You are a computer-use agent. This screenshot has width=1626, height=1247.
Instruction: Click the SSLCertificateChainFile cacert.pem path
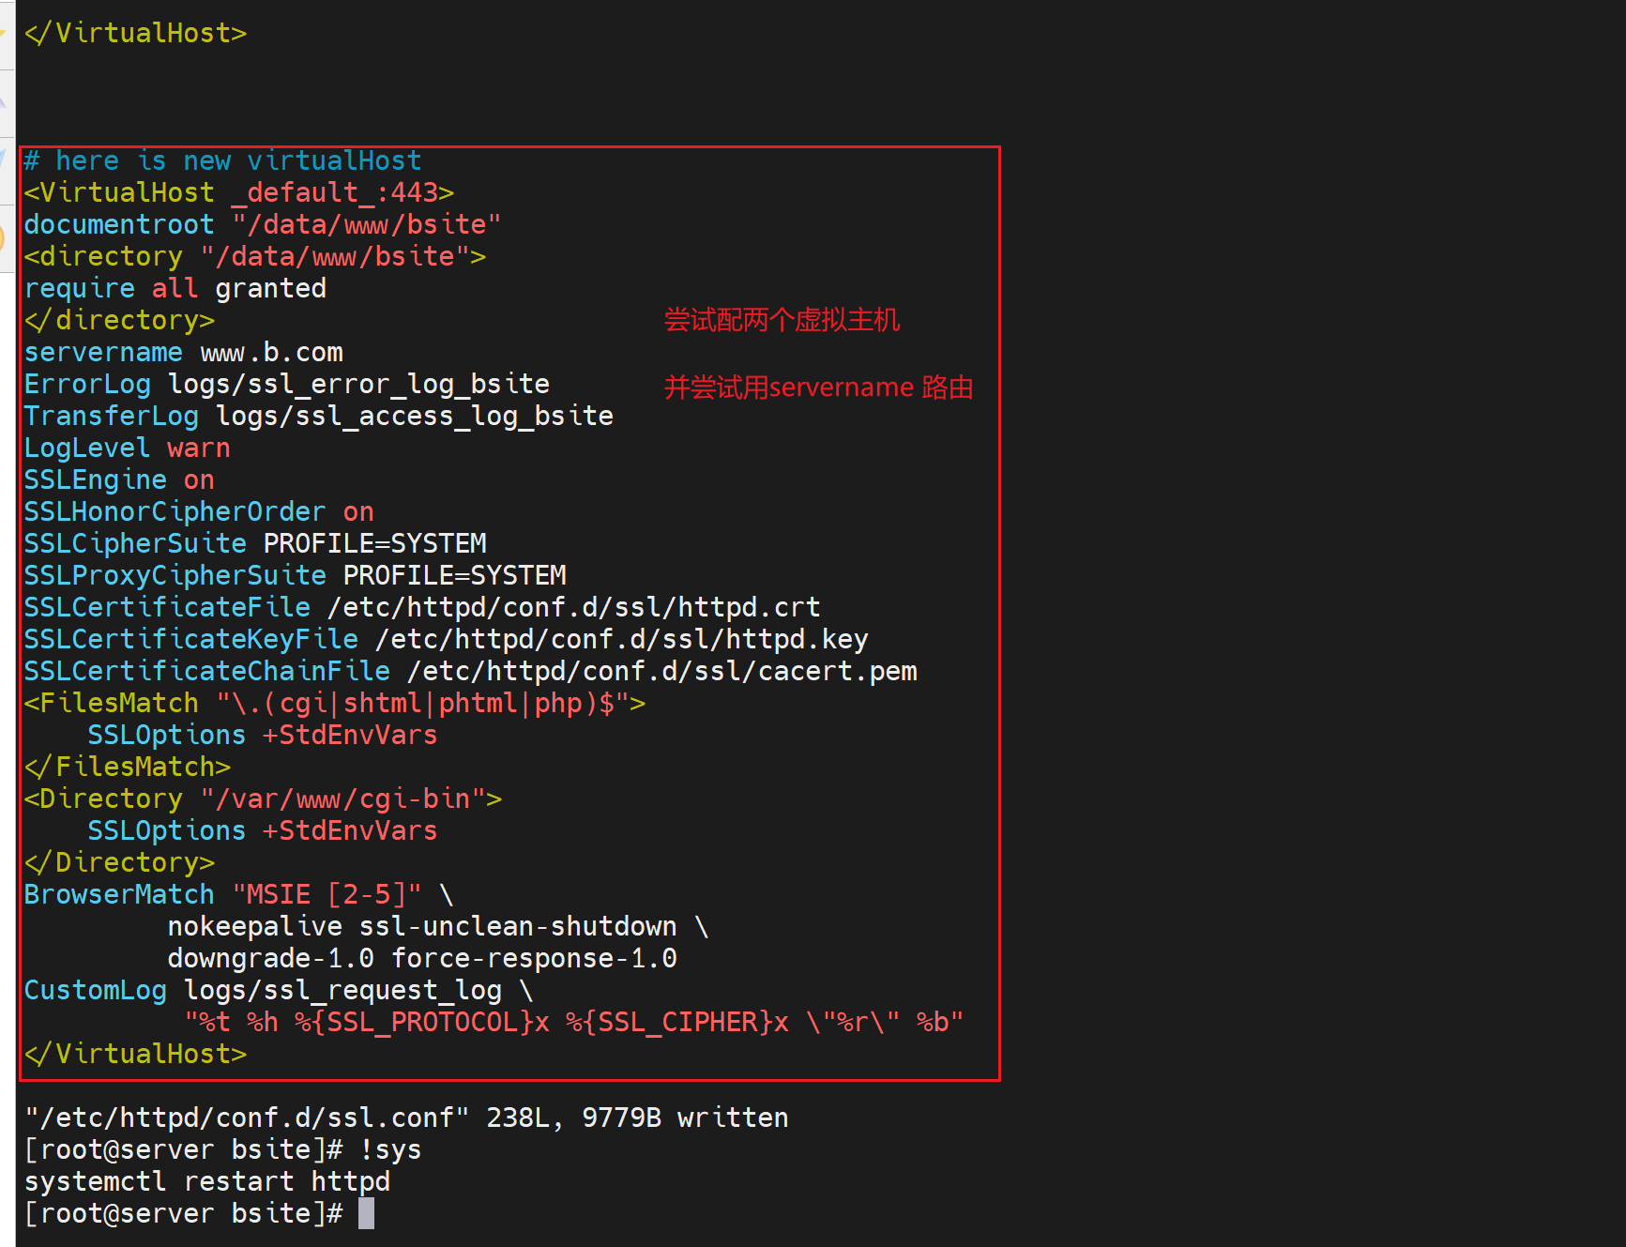661,671
